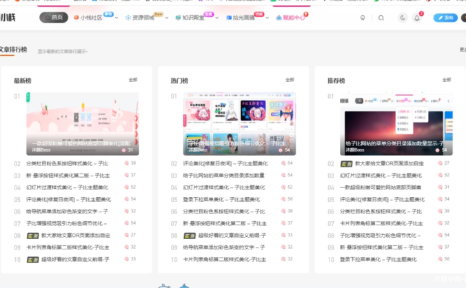
Task: Click comment icon on 热门榜 row 07
Action: (x=283, y=223)
